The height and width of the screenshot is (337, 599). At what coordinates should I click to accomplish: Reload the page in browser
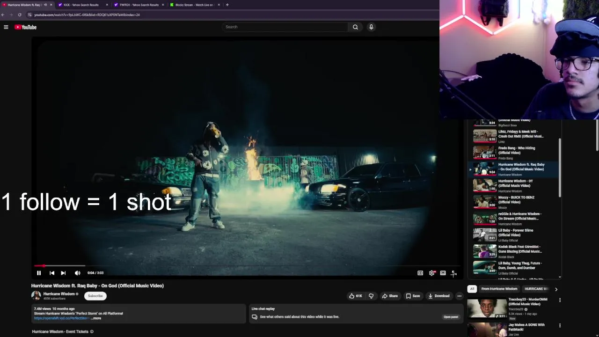tap(20, 15)
